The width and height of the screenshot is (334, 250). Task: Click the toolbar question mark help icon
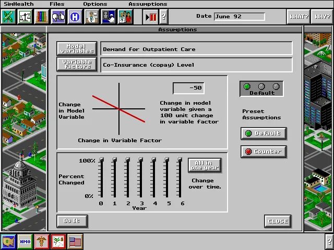click(x=163, y=17)
